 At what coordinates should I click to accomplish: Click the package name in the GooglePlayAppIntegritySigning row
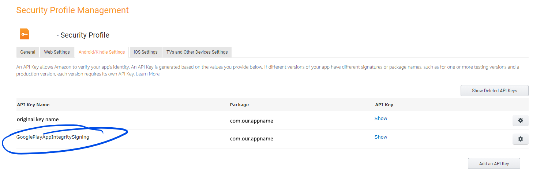[x=251, y=139]
